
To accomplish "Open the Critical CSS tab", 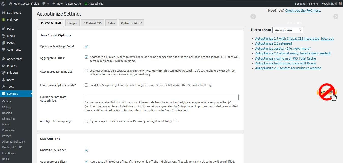I will (93, 23).
